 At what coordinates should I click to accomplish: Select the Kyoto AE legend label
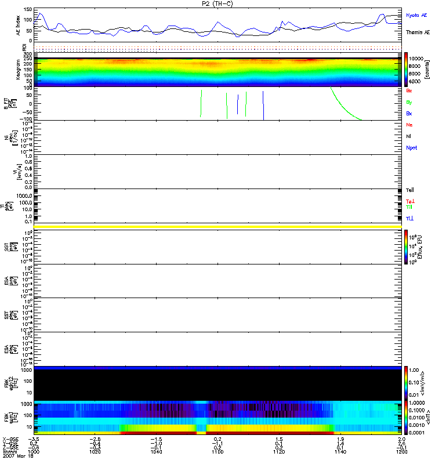click(x=416, y=15)
